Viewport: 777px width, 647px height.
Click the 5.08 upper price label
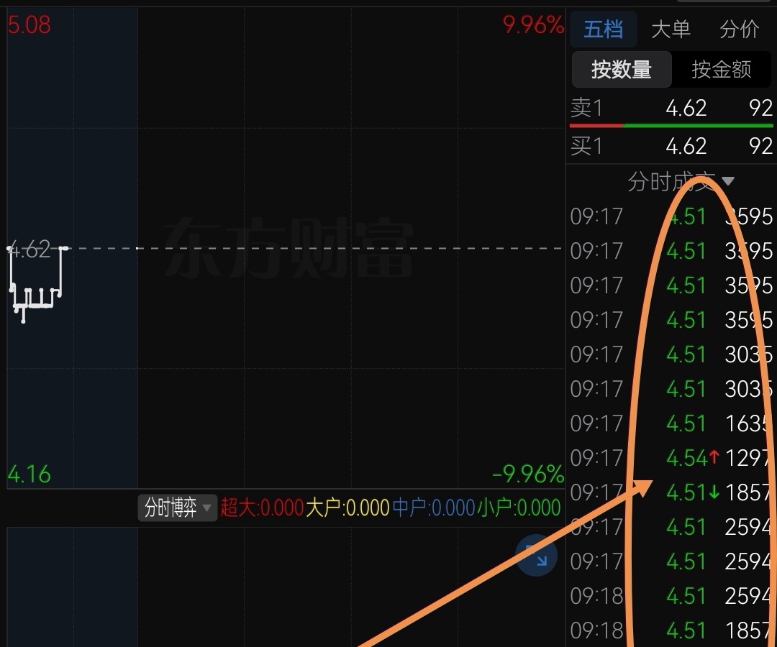[29, 24]
